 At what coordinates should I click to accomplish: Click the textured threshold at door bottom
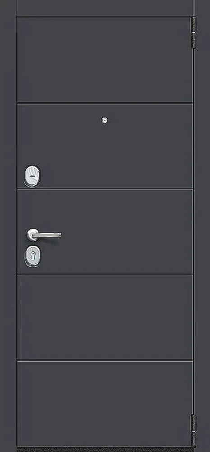pos(105,450)
